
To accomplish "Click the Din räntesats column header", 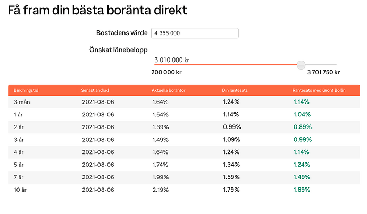I will point(235,90).
